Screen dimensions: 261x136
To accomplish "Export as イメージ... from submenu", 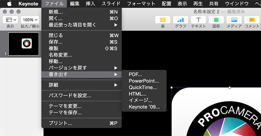I will coord(144,100).
